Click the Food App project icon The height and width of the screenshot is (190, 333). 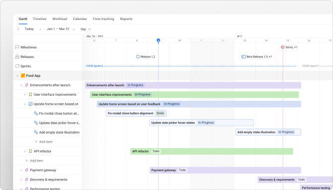coord(23,75)
